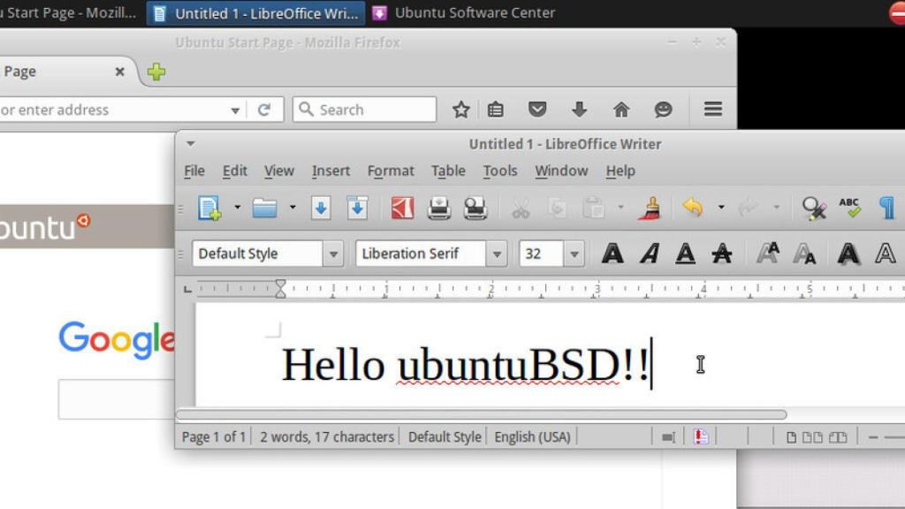Toggle bold formatting on the selected text

click(x=612, y=254)
